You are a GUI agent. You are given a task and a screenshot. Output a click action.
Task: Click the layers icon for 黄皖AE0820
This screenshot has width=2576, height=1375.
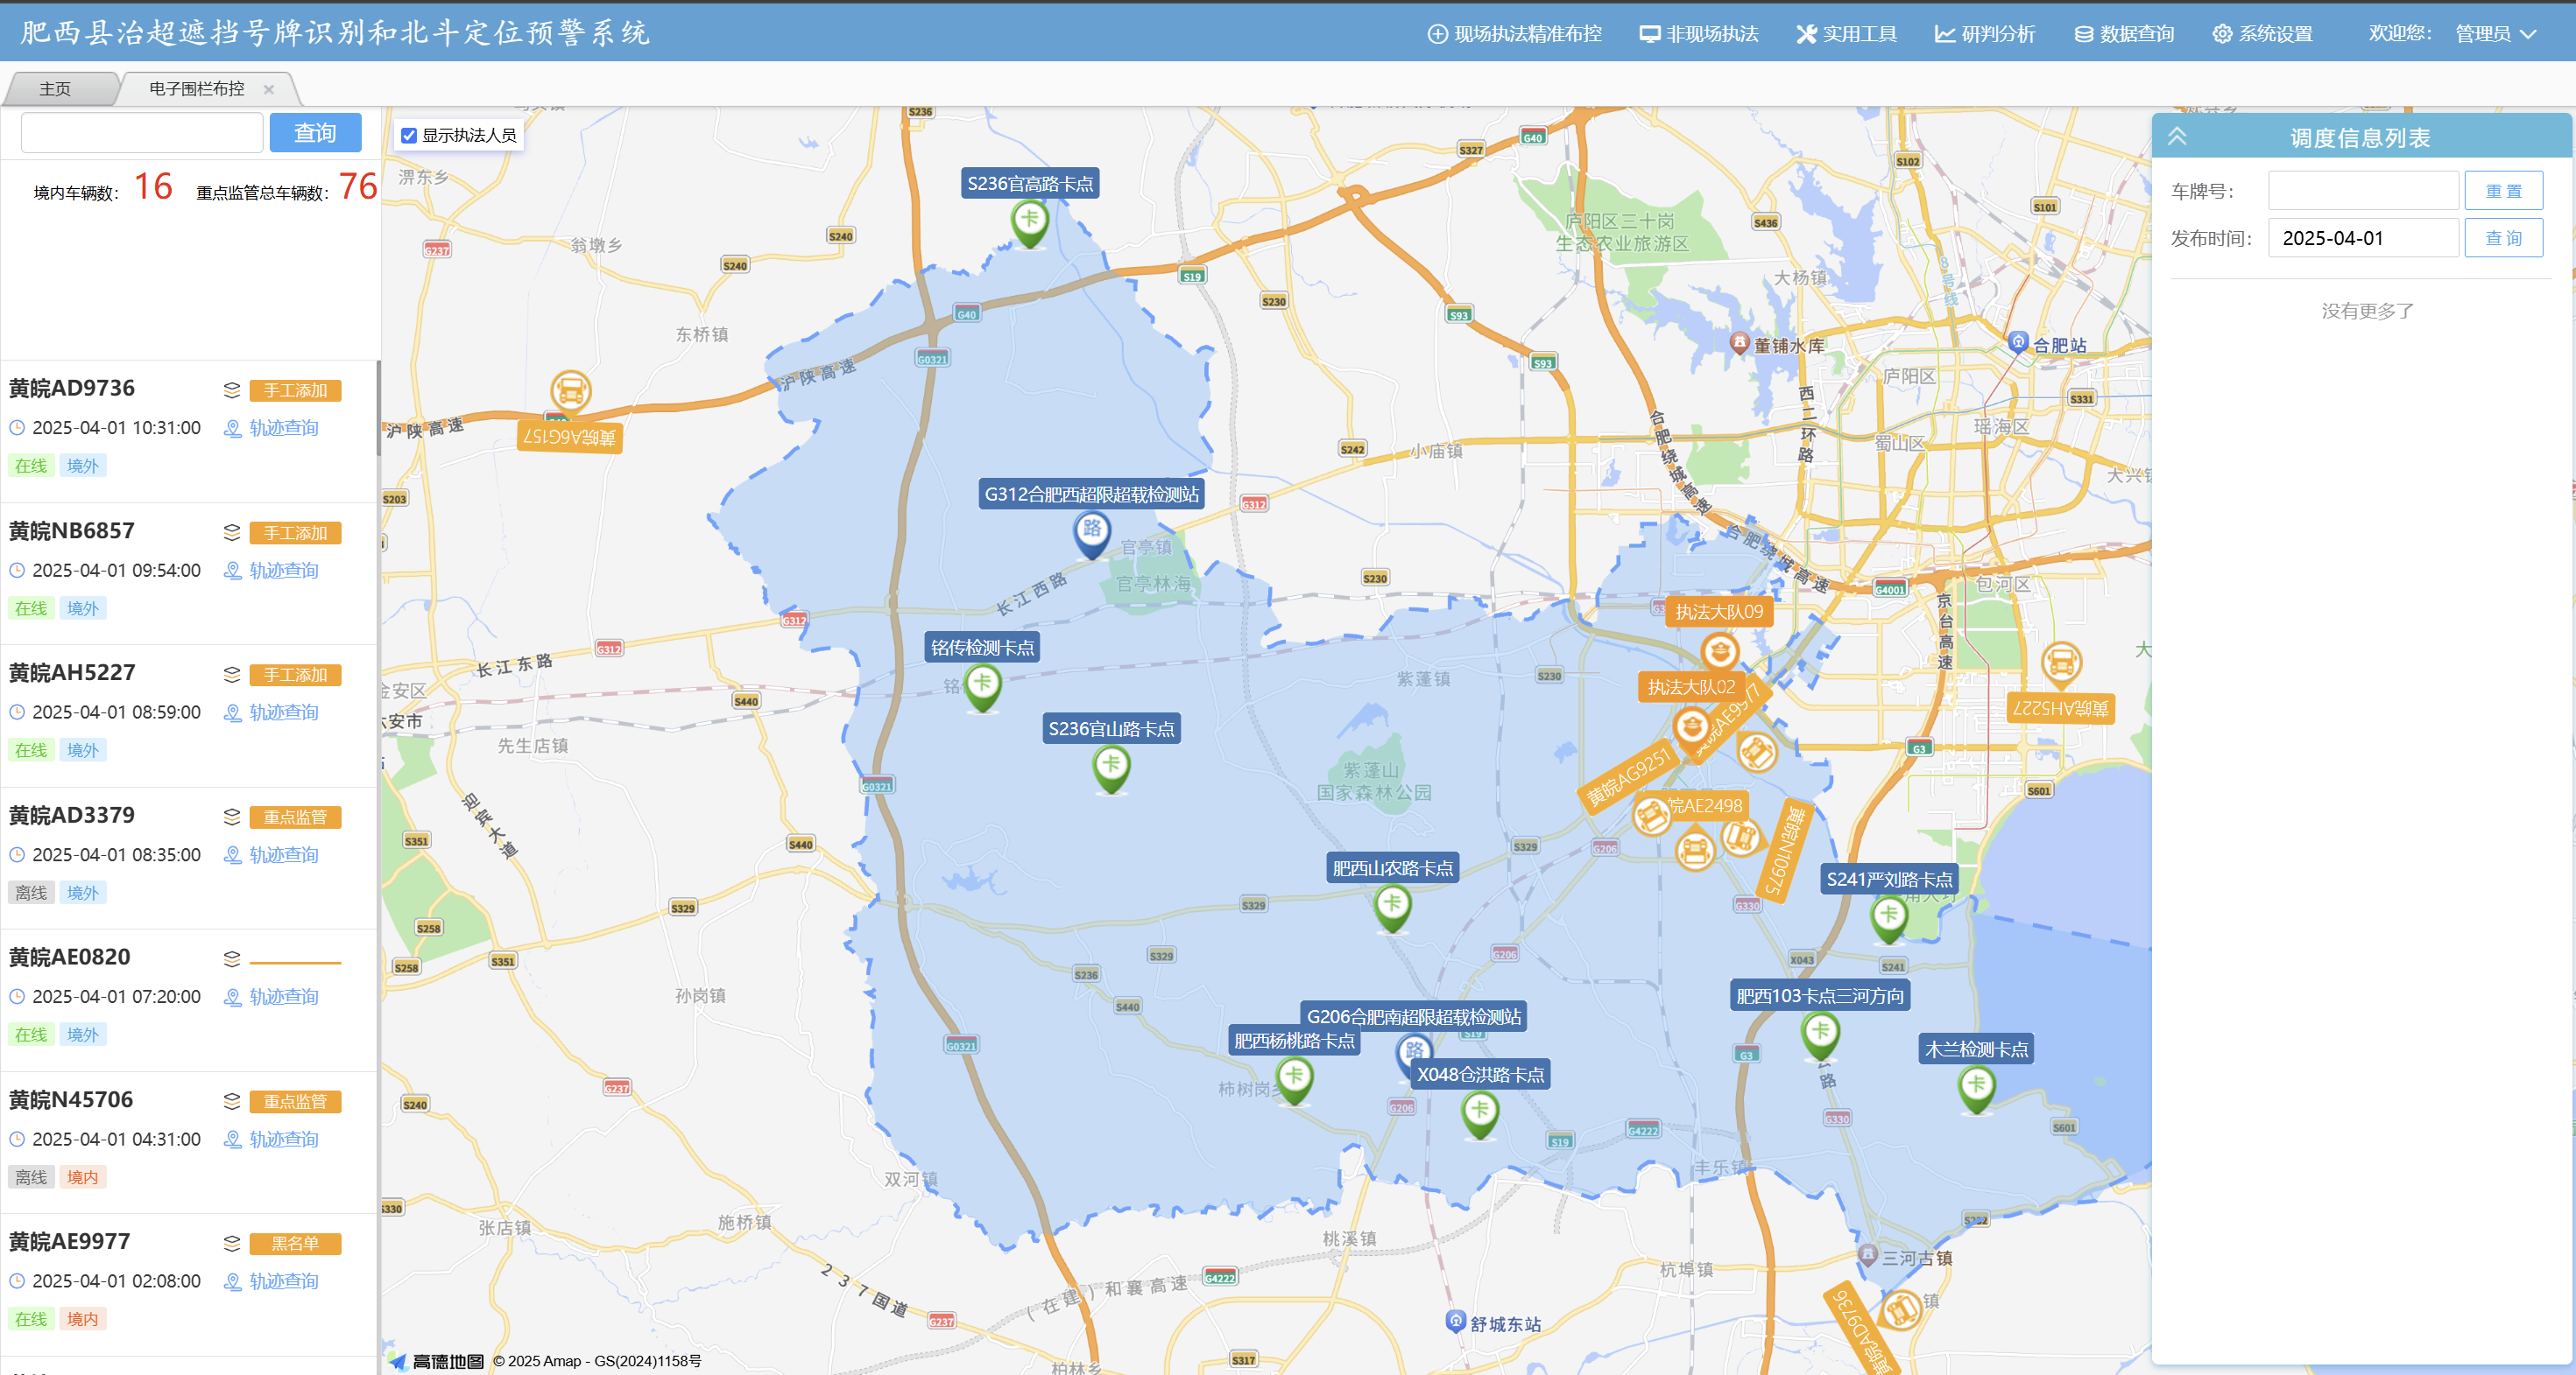[x=232, y=959]
